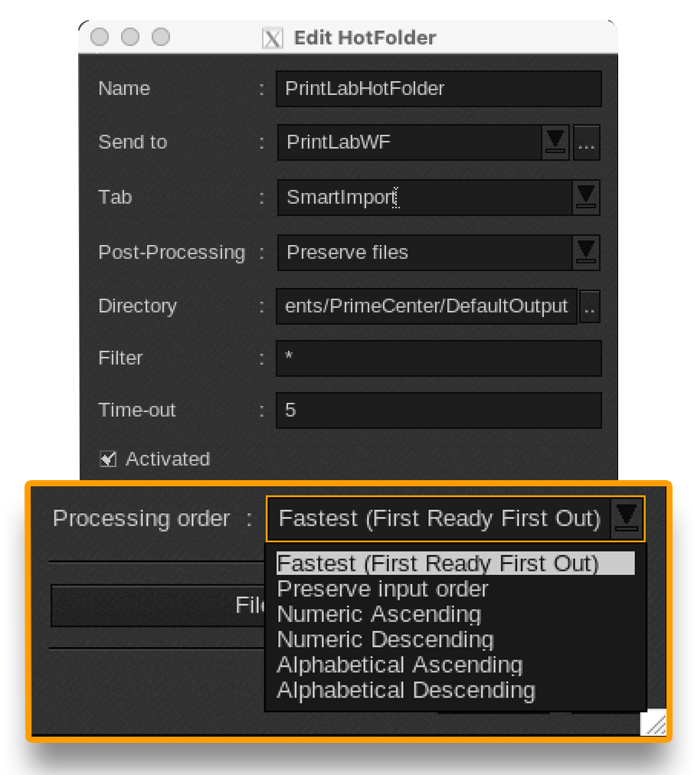Click the Post-Processing dropdown arrow icon
Image resolution: width=694 pixels, height=775 pixels.
[586, 252]
